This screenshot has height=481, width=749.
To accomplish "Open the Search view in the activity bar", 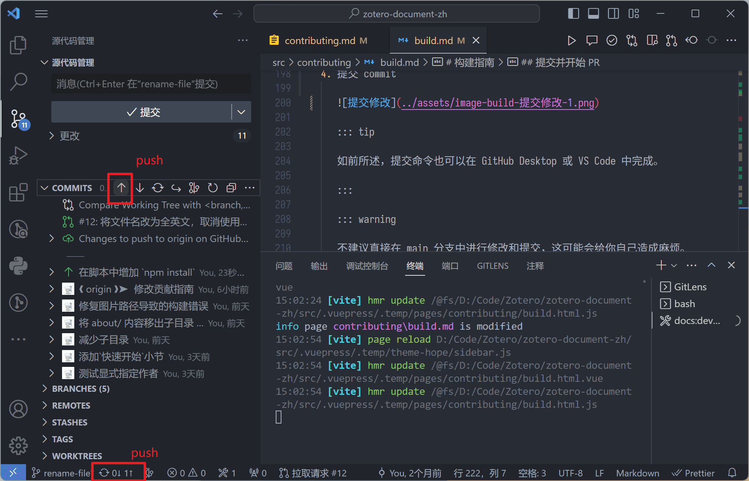I will coord(18,82).
